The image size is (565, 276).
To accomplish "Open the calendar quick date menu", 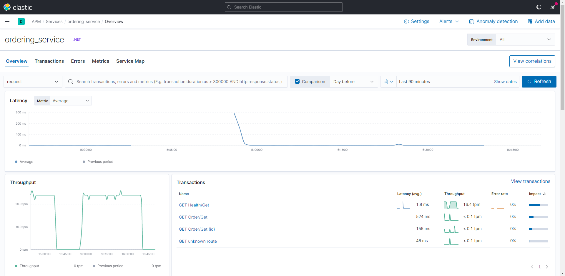I will [388, 82].
